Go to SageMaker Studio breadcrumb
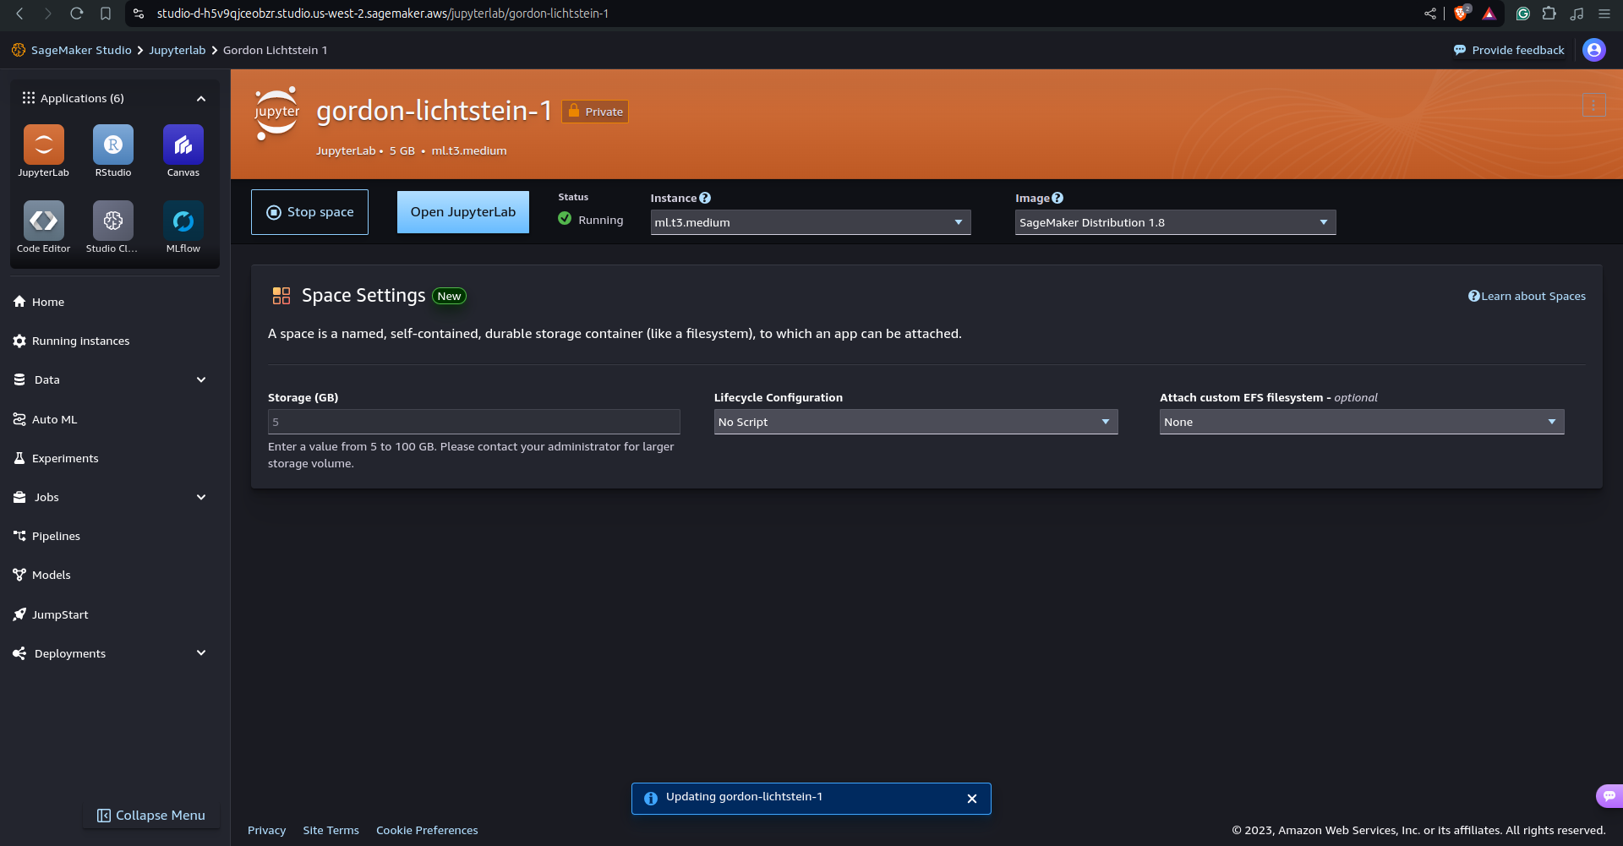This screenshot has width=1623, height=846. pos(81,50)
